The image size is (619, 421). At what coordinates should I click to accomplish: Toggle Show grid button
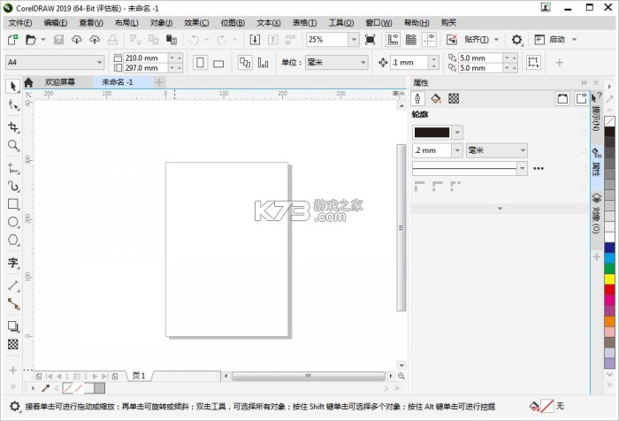click(x=411, y=40)
